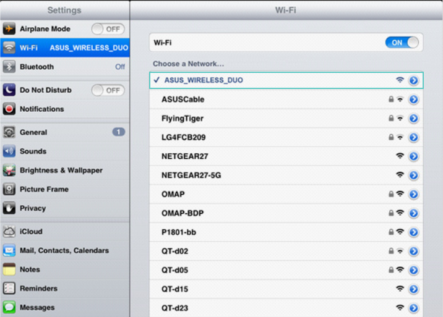Open details arrow for ASUS_WIRELESS_DUO
The height and width of the screenshot is (317, 443).
414,80
